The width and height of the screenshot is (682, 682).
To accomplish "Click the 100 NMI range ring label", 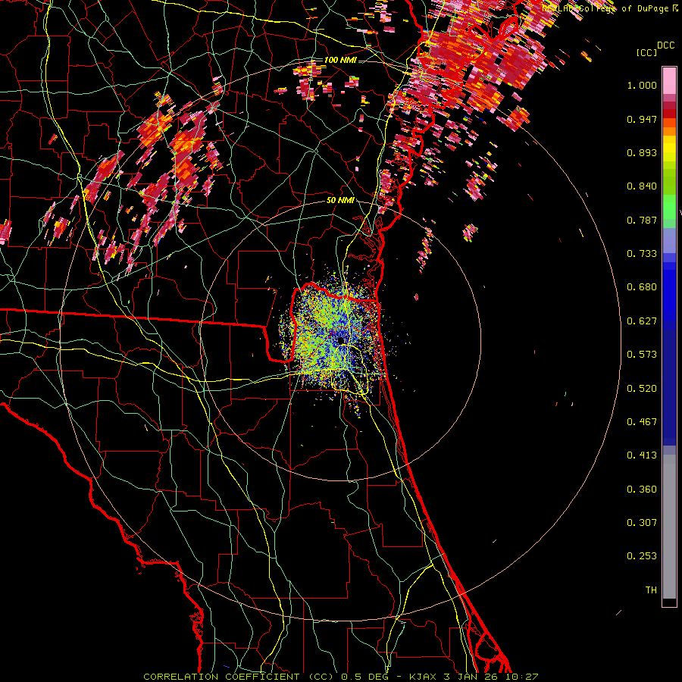I will pos(340,60).
